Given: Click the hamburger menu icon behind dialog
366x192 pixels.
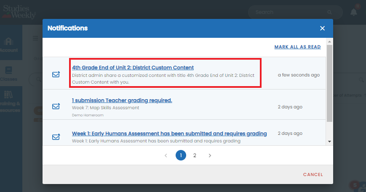Looking at the screenshot, I should pyautogui.click(x=35, y=38).
